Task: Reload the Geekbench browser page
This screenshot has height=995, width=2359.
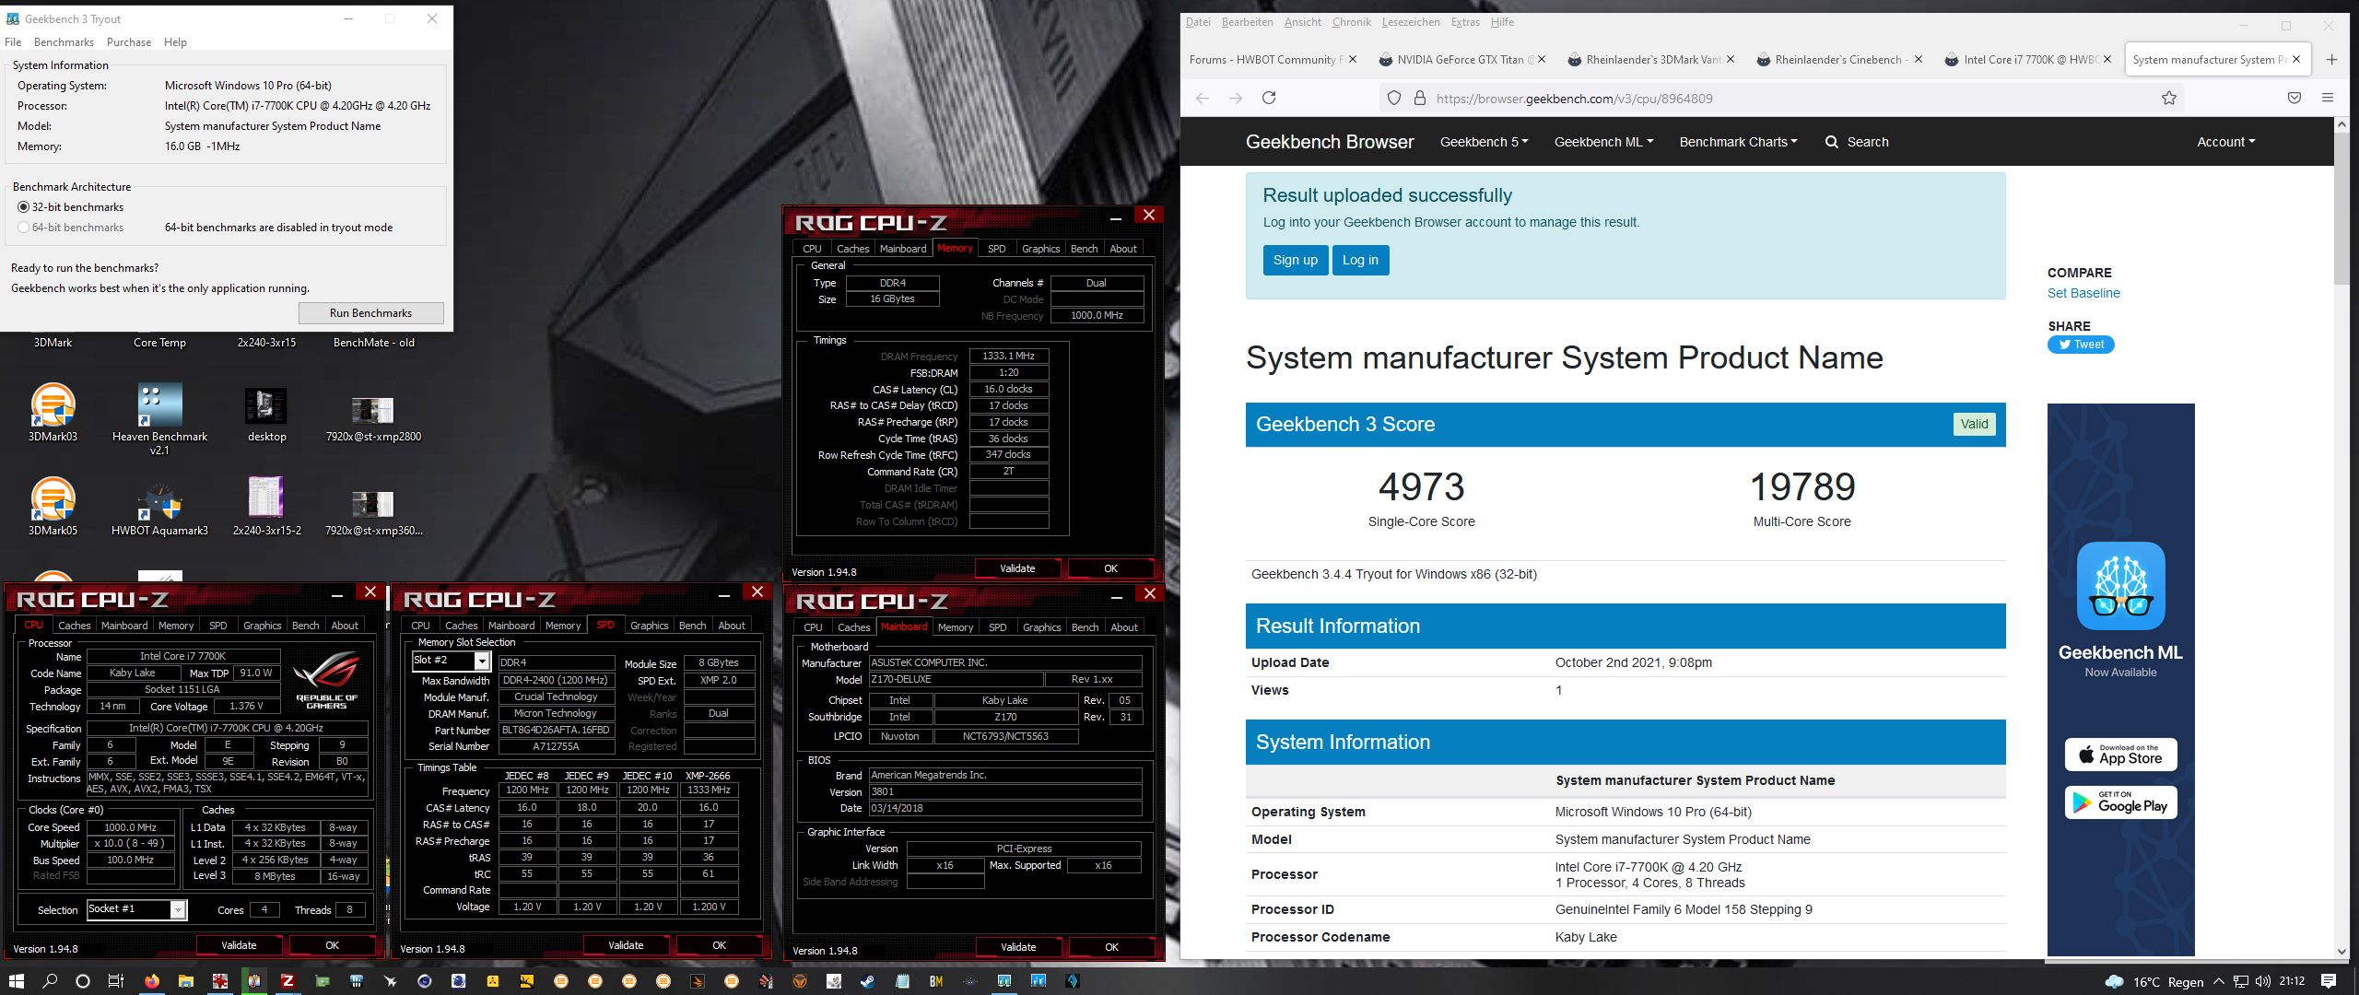Action: pos(1269,98)
